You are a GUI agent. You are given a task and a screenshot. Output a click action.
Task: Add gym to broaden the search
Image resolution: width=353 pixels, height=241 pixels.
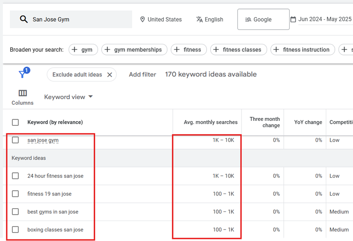[x=83, y=50]
